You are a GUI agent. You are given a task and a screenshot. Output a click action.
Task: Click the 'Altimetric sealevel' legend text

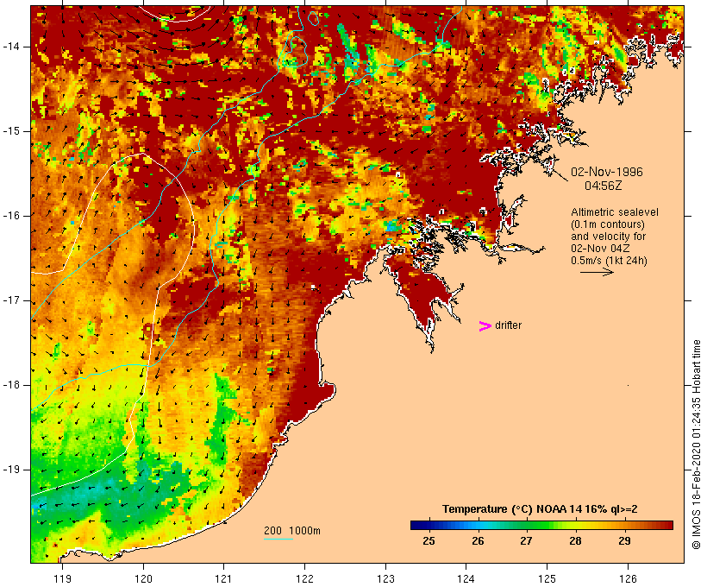(x=615, y=212)
